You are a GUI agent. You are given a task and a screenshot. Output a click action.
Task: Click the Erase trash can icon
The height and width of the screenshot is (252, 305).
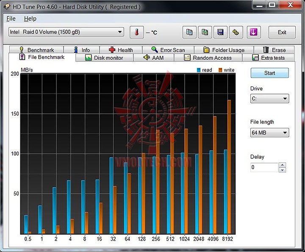tap(266, 50)
